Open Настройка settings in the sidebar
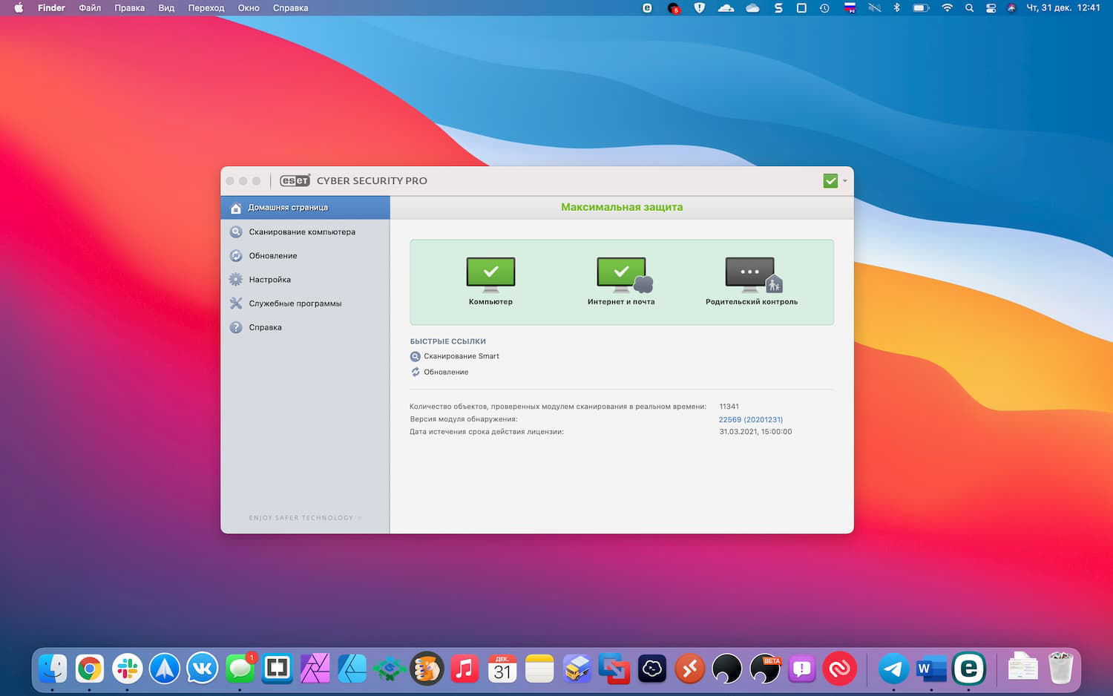The image size is (1113, 696). click(x=269, y=280)
